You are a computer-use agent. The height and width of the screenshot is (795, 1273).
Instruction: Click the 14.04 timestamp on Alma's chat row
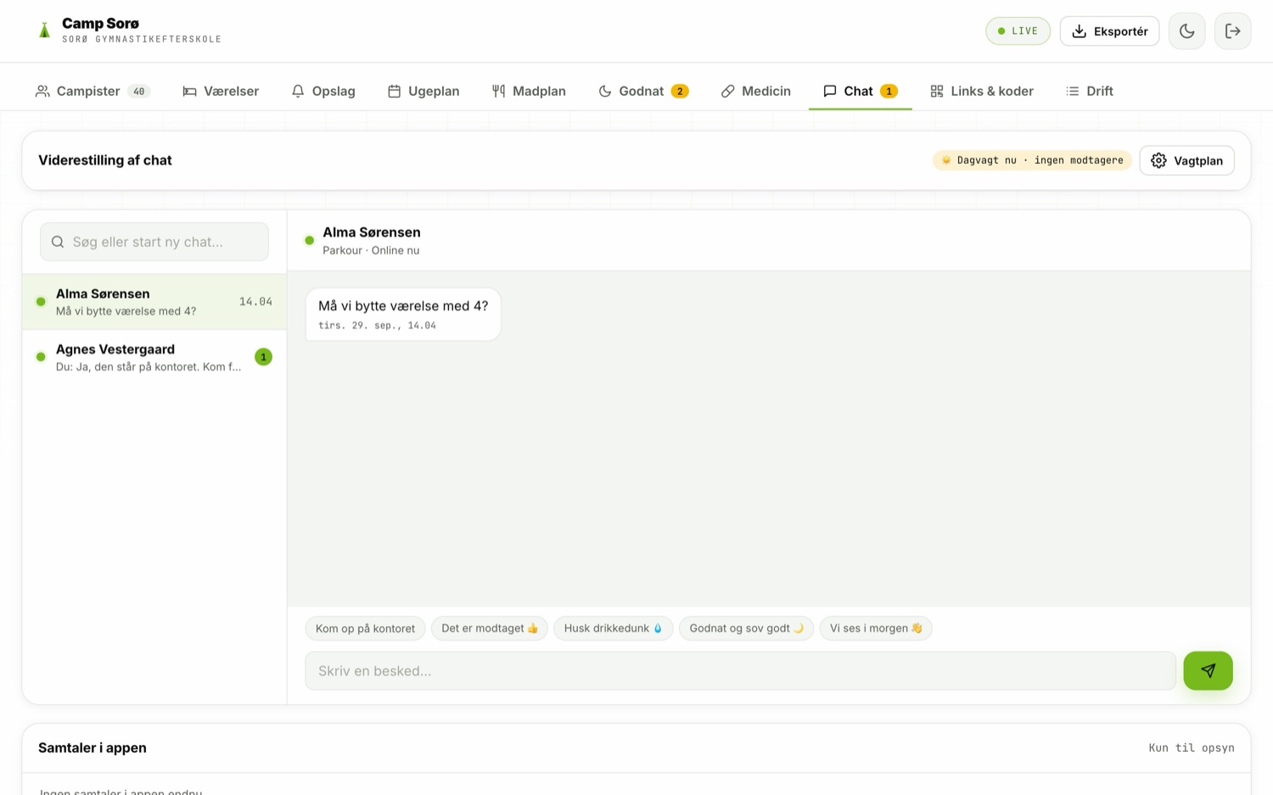tap(255, 301)
